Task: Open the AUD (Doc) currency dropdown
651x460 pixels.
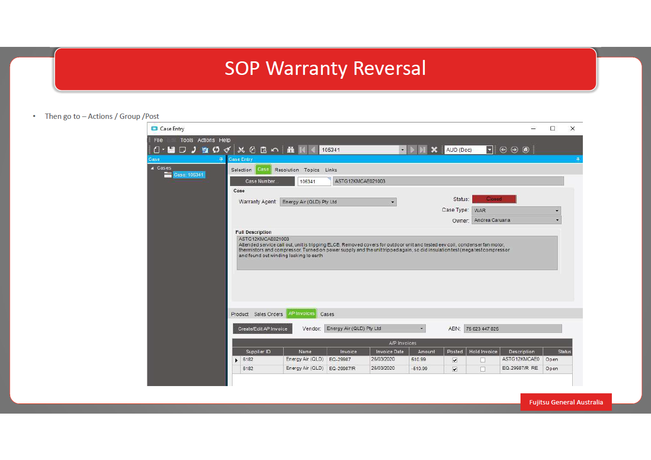Action: point(489,150)
